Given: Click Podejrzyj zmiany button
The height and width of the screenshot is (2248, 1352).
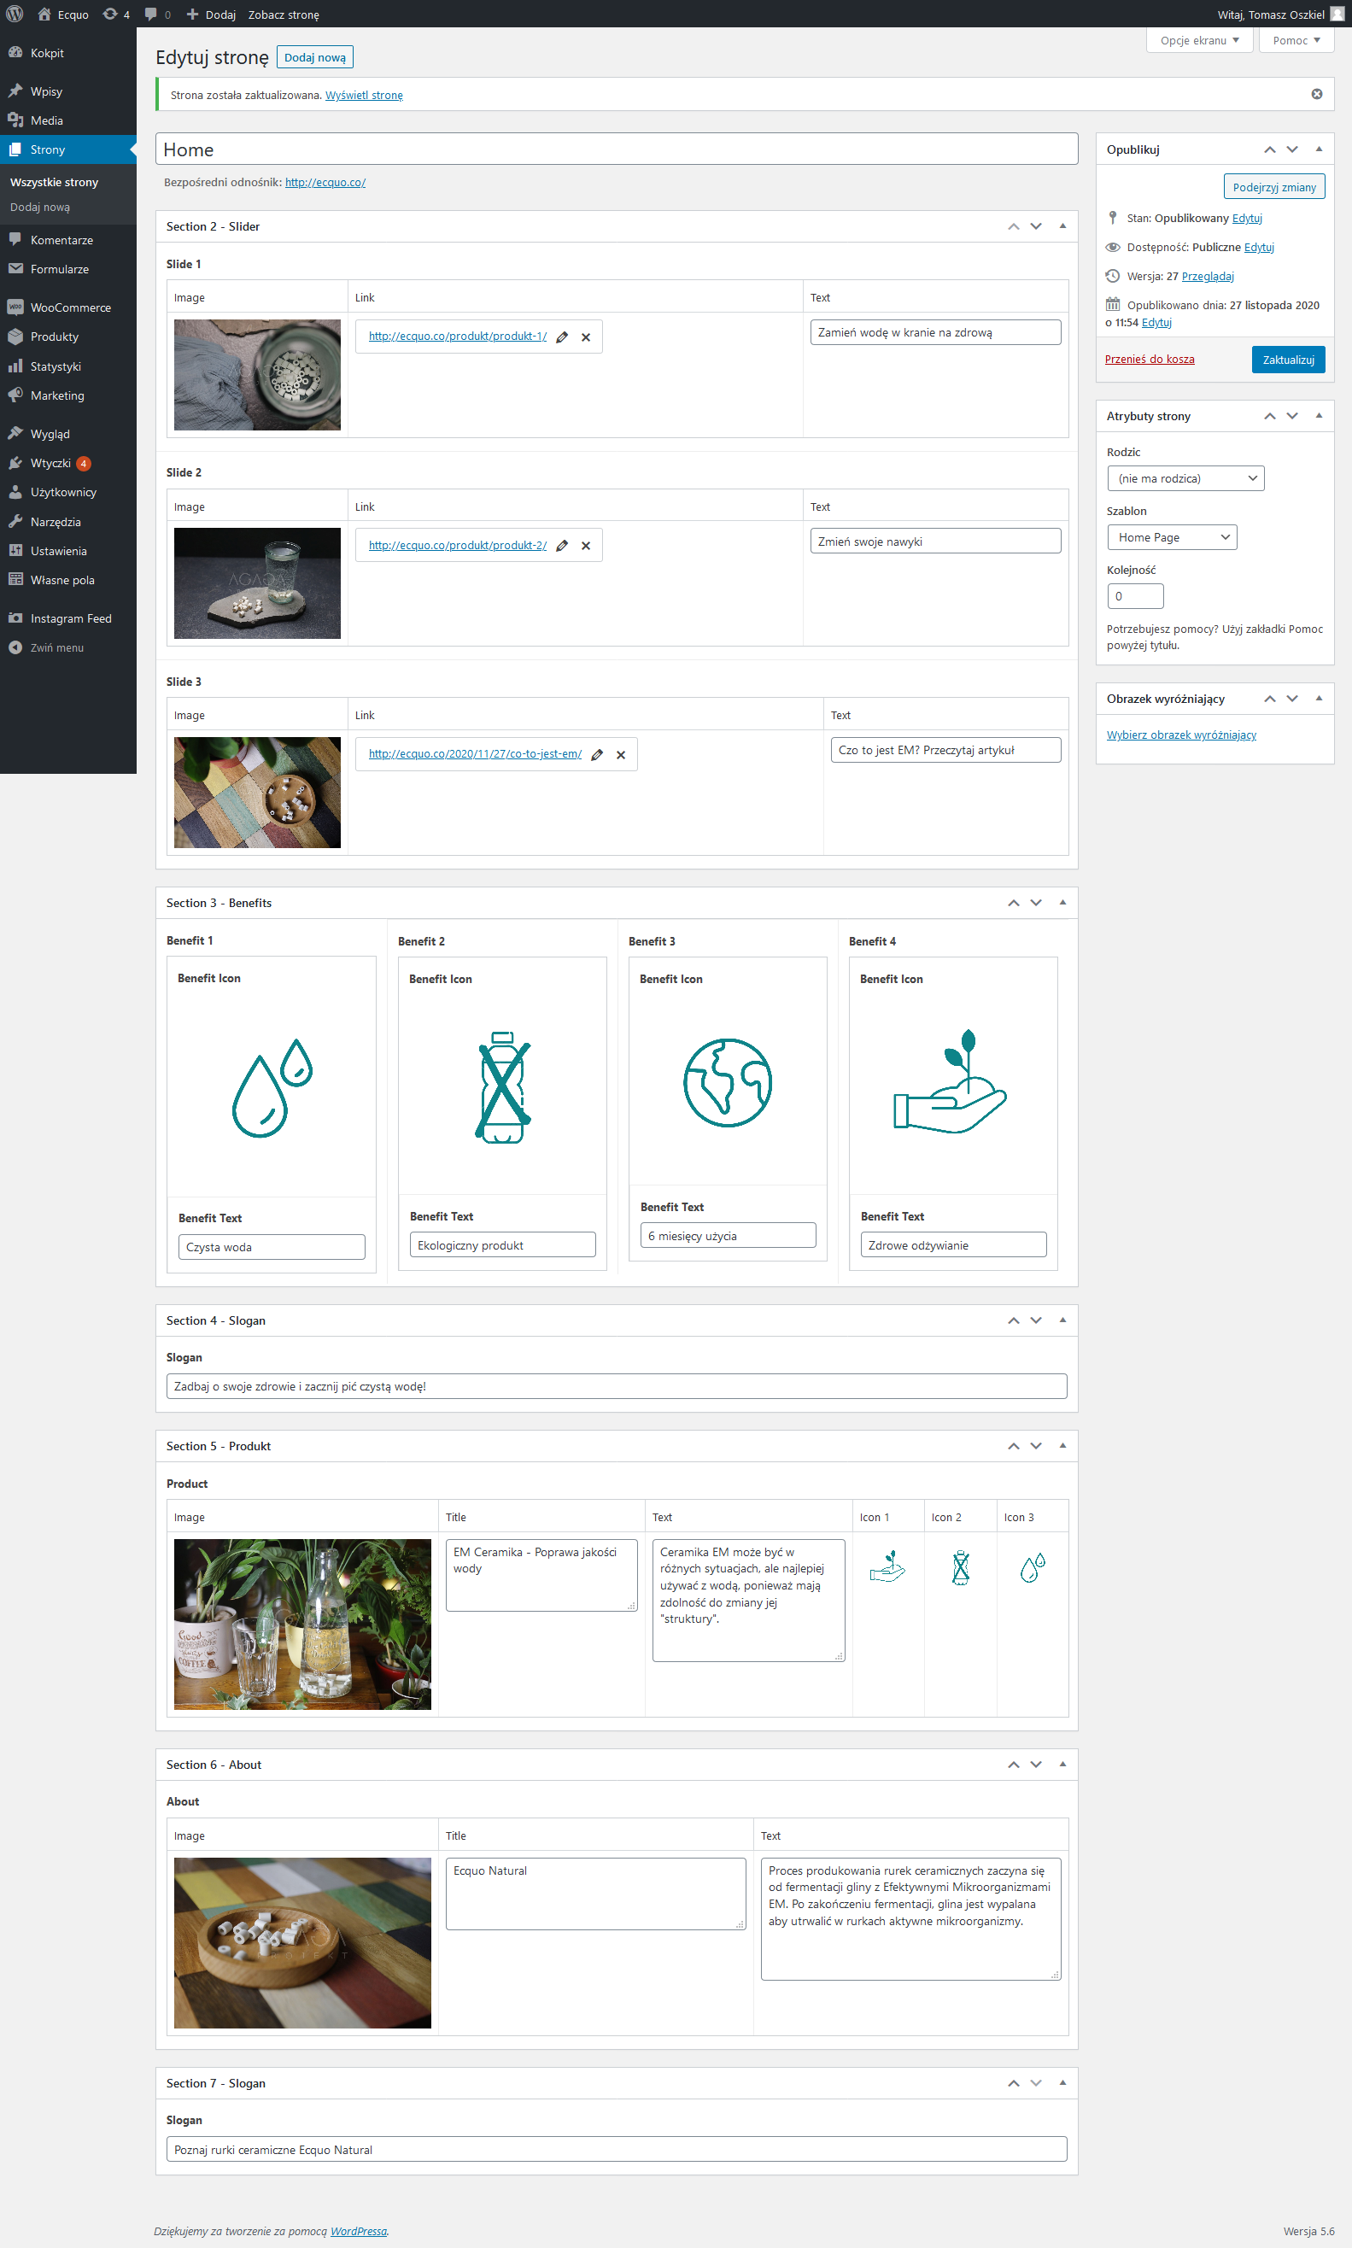Looking at the screenshot, I should click(1273, 187).
